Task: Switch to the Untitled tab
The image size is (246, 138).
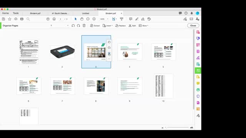Action: click(x=85, y=13)
